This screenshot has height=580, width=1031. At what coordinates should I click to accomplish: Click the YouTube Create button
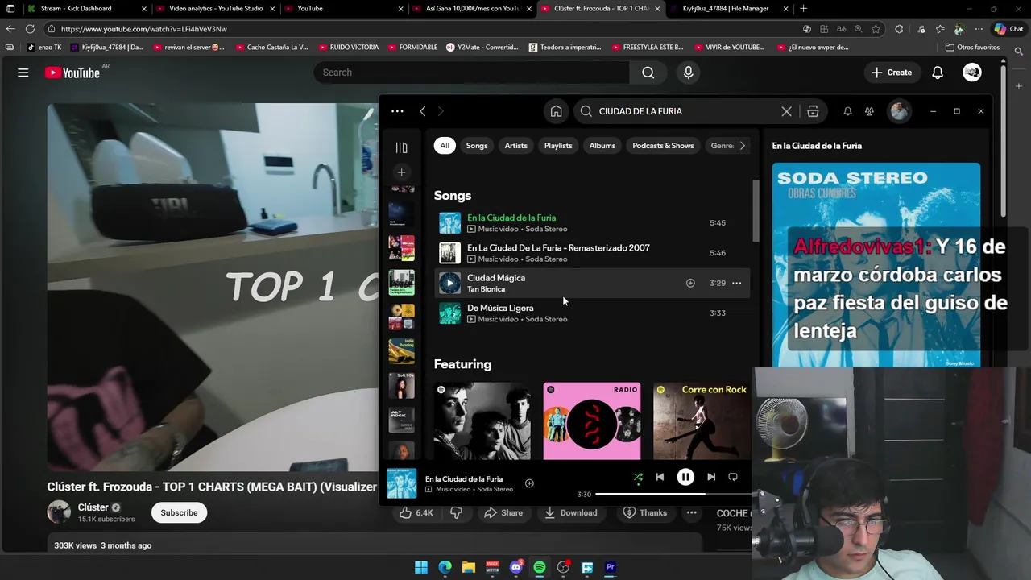point(892,72)
